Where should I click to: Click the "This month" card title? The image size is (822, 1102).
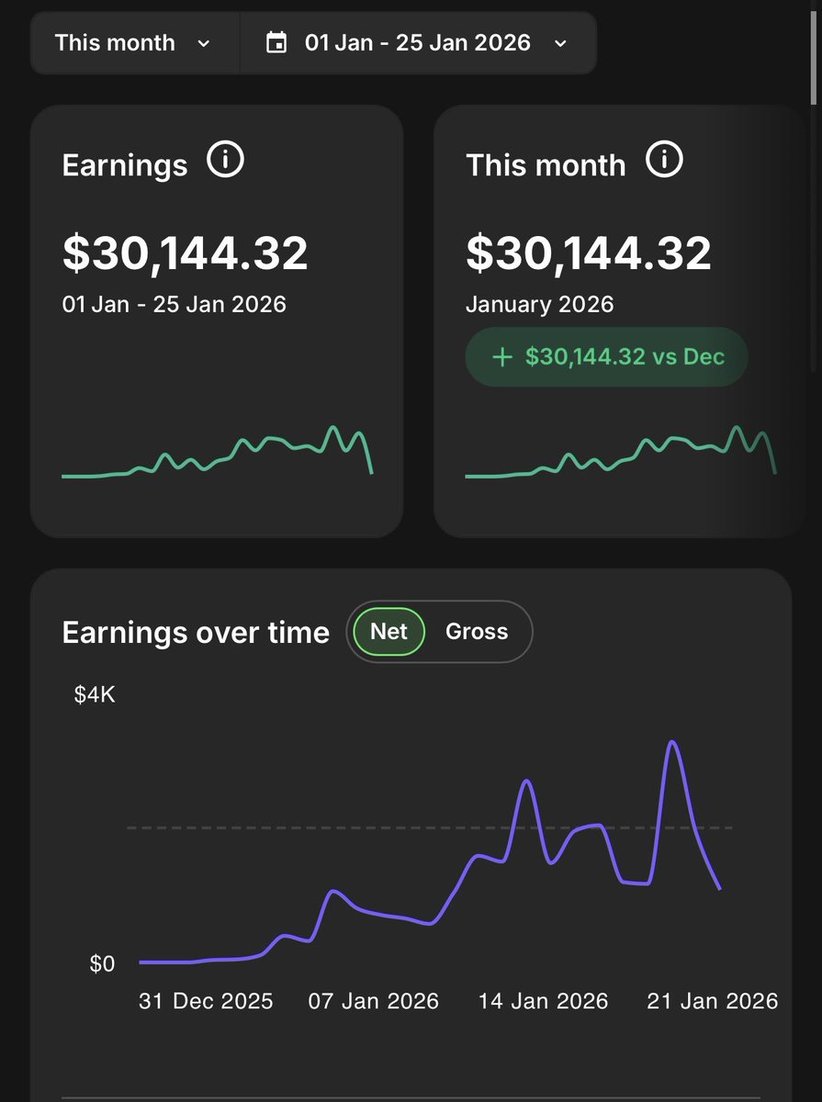click(x=546, y=165)
